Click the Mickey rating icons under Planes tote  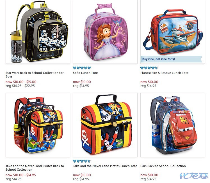149,68
